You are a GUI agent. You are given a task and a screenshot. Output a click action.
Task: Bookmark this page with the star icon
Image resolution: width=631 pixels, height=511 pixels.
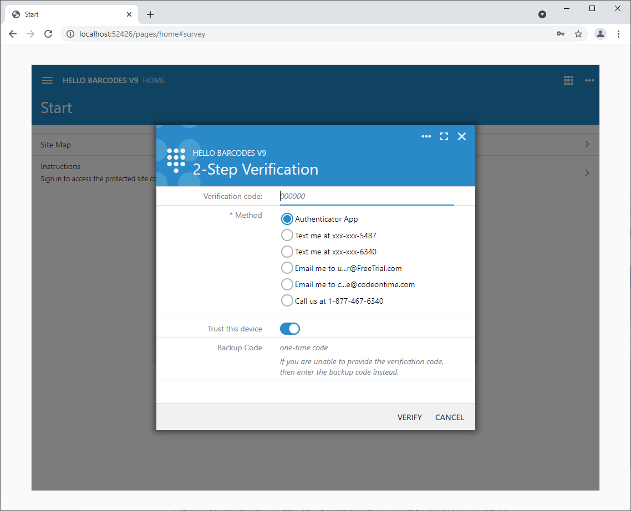click(x=578, y=34)
